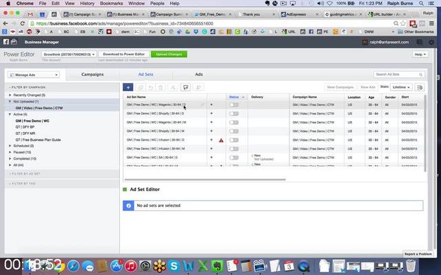Expand the Paused campaigns group
Image resolution: width=441 pixels, height=275 pixels.
(10, 152)
